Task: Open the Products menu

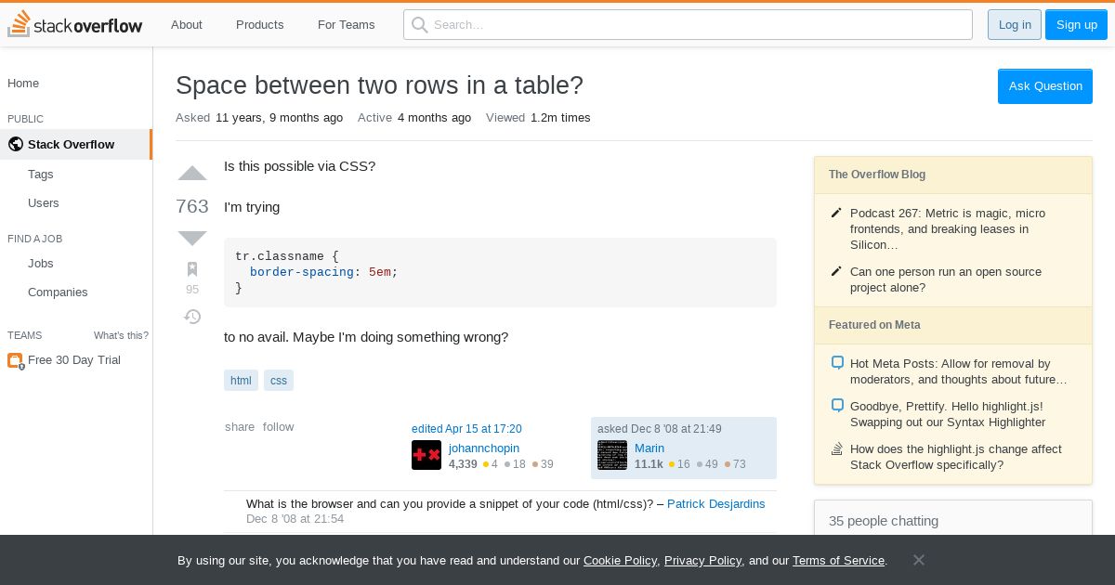Action: point(260,25)
